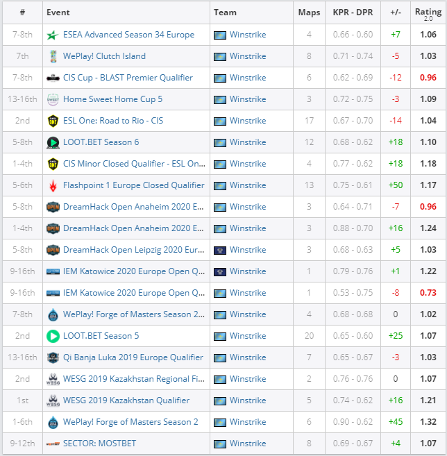447x456 pixels.
Task: Click the WESG 2019 Kazakhstan Qualifier logo
Action: 53,400
